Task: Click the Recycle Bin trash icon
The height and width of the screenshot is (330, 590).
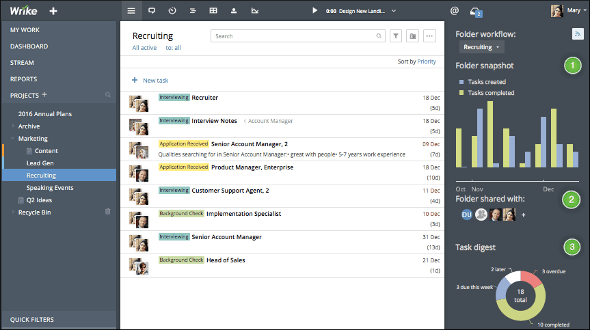Action: pos(107,212)
